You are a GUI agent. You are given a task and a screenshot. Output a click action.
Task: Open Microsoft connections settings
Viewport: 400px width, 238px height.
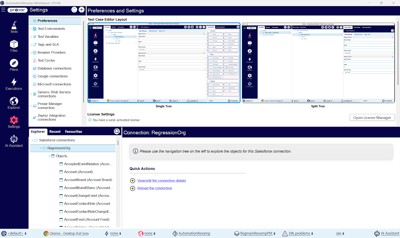coord(54,84)
